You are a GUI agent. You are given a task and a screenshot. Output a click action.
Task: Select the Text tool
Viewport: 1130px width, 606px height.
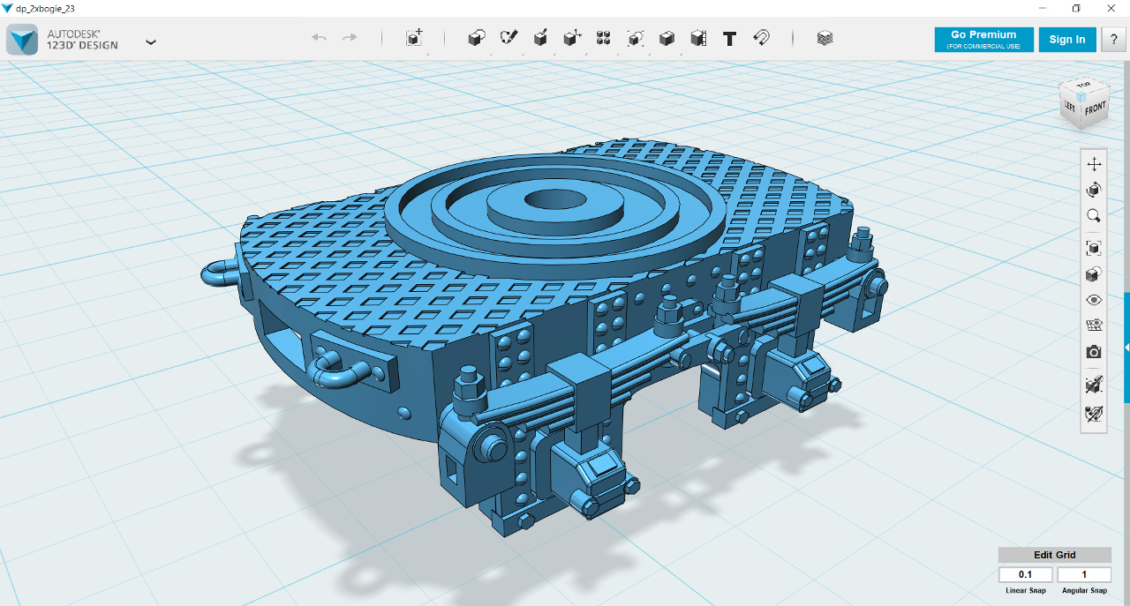coord(730,38)
